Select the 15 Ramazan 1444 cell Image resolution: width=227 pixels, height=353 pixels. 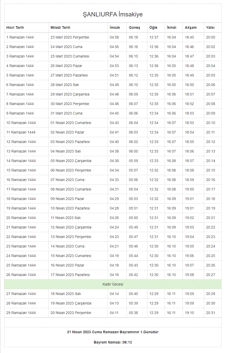(21, 170)
